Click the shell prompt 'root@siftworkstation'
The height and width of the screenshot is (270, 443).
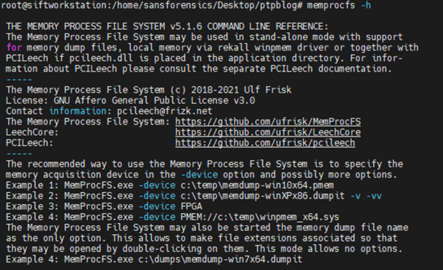tap(54, 5)
